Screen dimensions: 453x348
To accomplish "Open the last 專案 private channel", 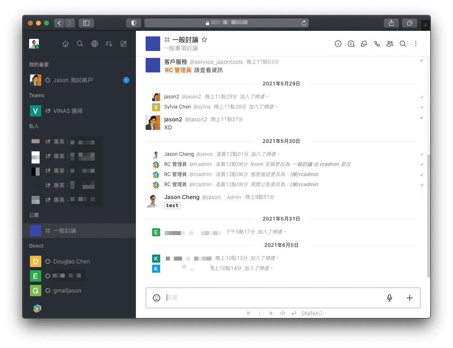I will click(79, 200).
